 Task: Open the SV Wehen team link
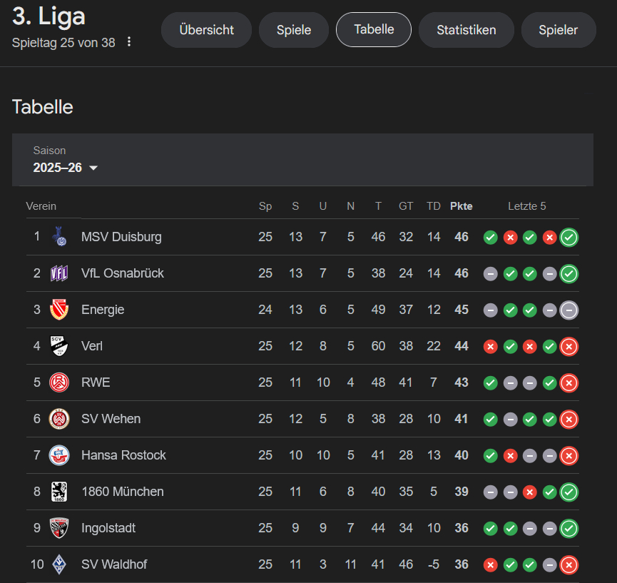tap(111, 419)
